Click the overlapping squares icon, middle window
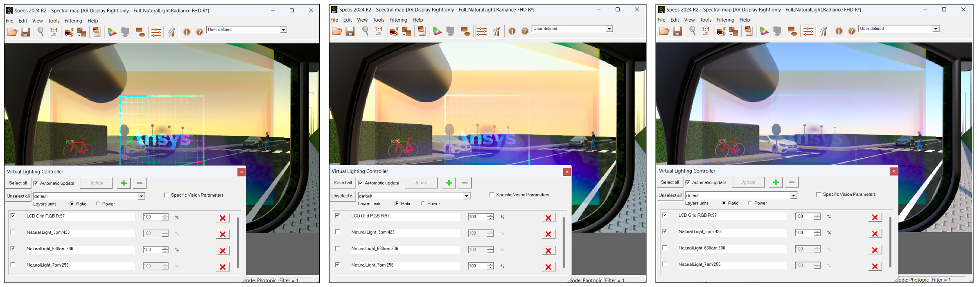Viewport: 977px width, 287px height. point(406,31)
